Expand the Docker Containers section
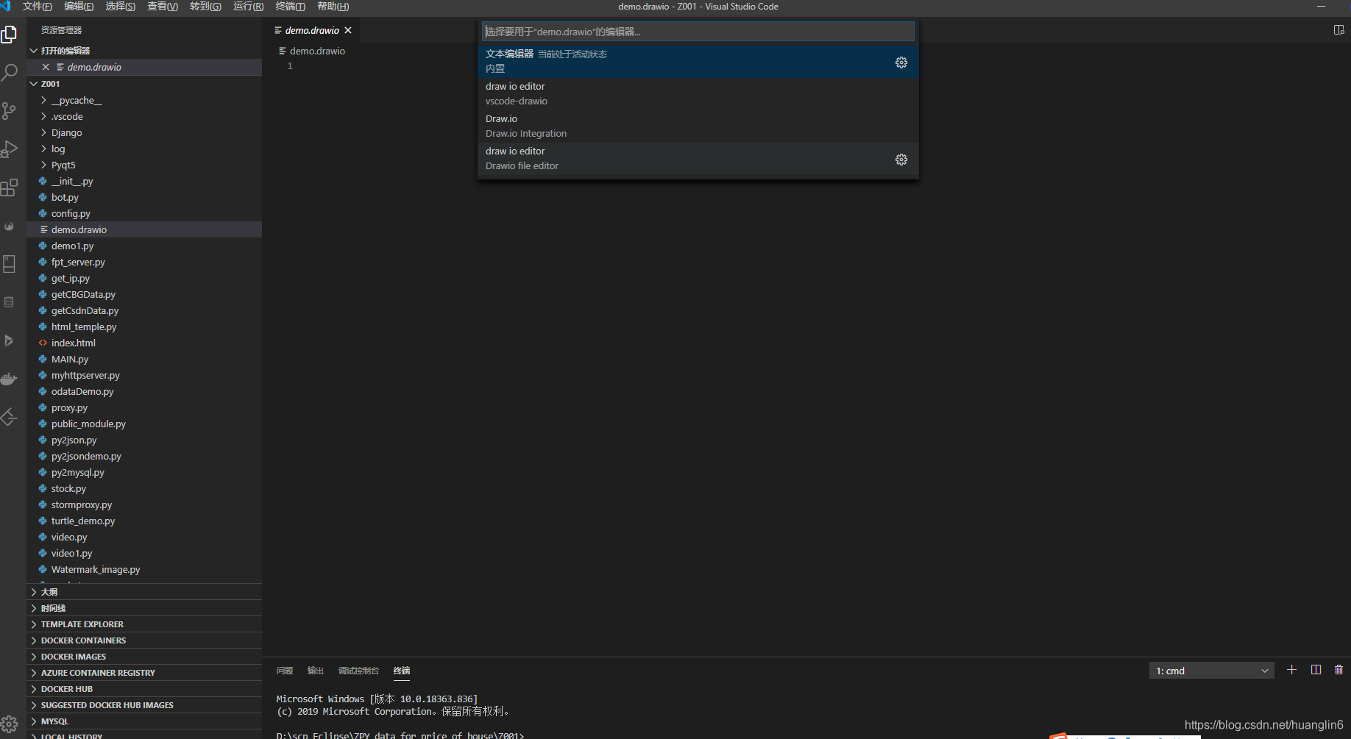The image size is (1351, 739). coord(144,640)
